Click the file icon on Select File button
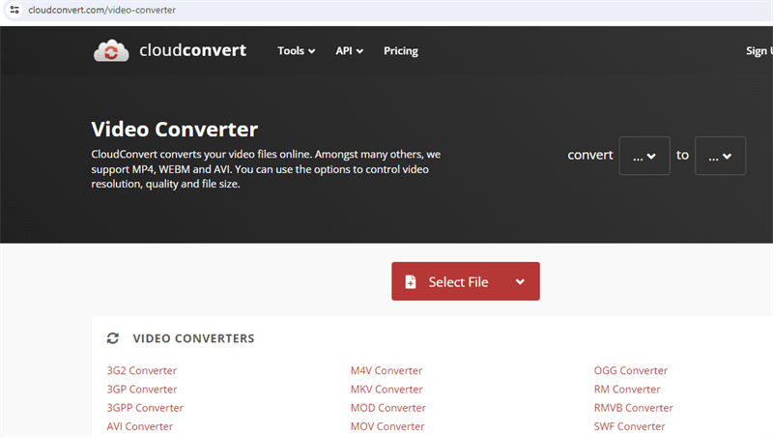 point(410,281)
